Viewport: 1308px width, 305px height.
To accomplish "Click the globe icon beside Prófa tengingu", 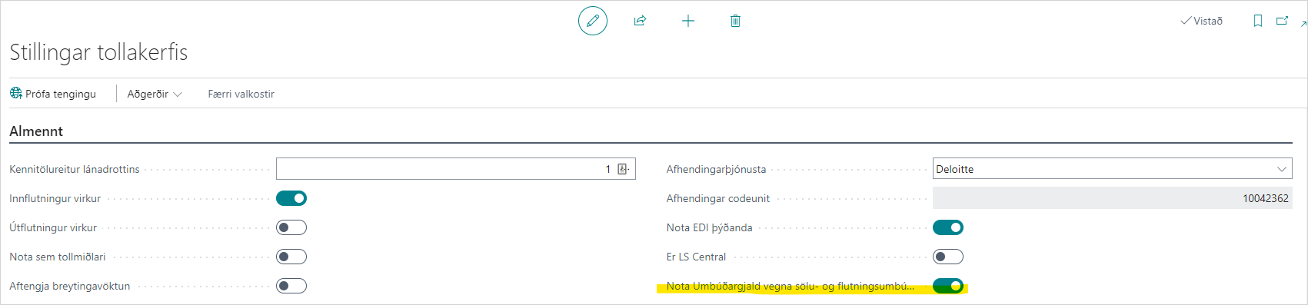I will [16, 93].
